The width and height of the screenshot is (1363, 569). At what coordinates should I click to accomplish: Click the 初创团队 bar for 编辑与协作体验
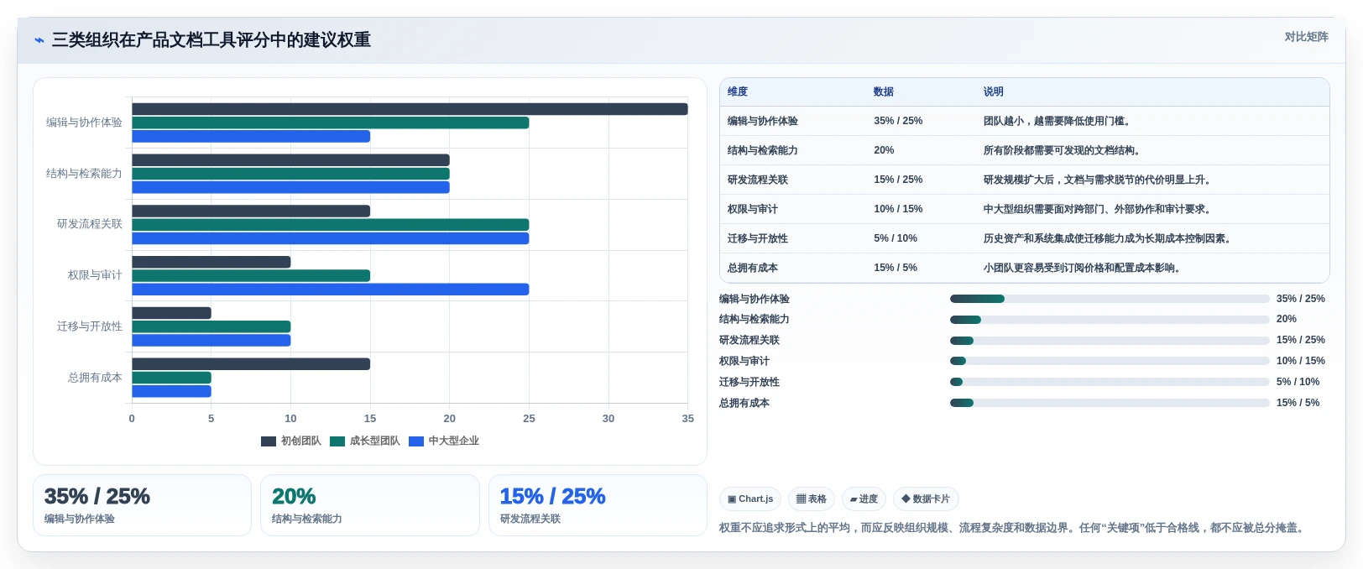(410, 109)
